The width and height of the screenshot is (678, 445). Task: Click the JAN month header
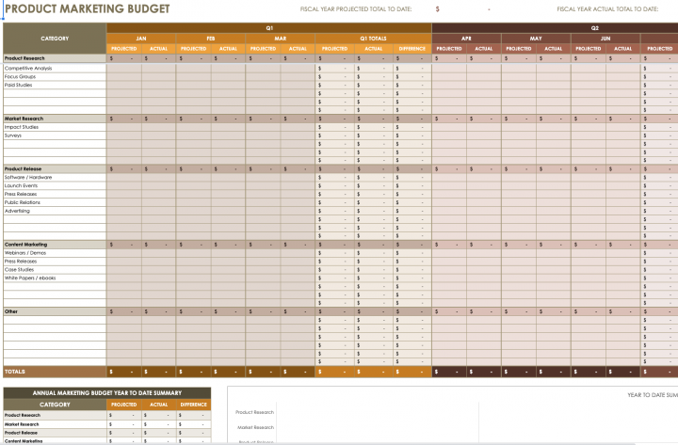141,39
